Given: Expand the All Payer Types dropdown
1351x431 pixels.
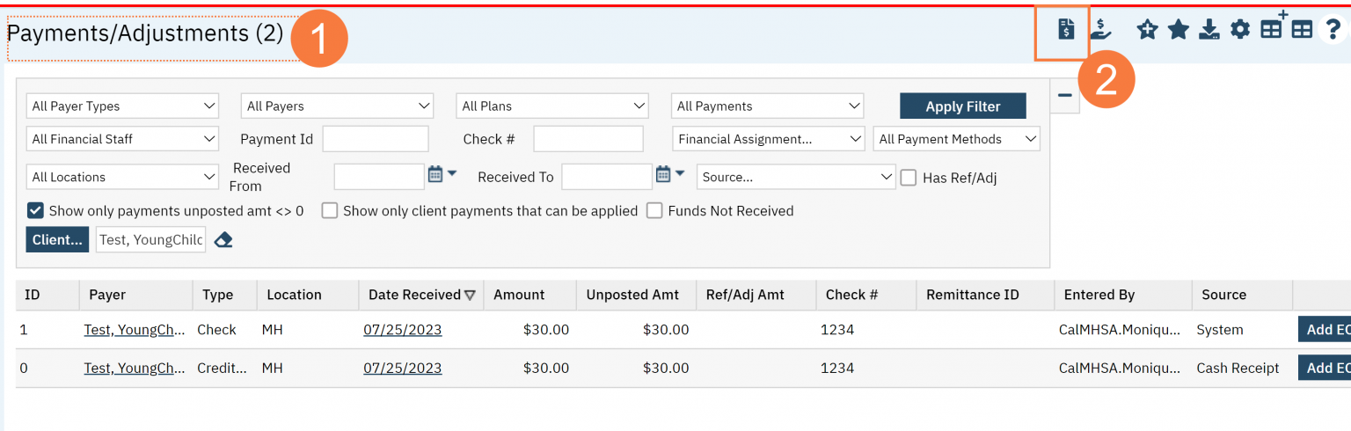Looking at the screenshot, I should click(x=122, y=106).
